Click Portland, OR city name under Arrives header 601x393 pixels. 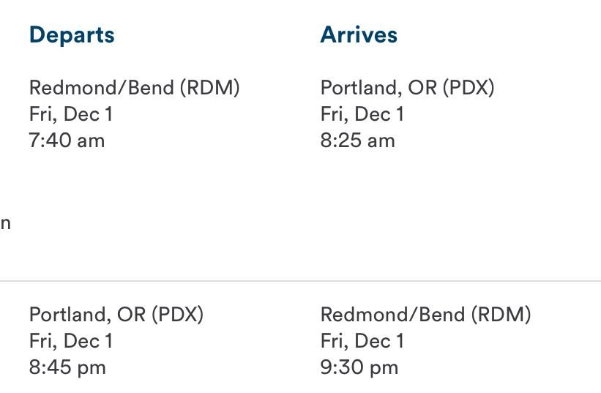pyautogui.click(x=379, y=89)
